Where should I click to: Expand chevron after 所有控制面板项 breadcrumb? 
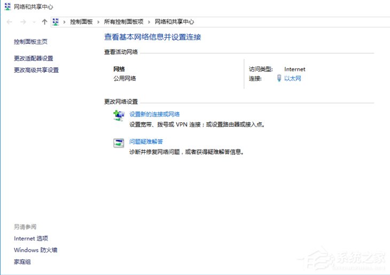pyautogui.click(x=149, y=22)
